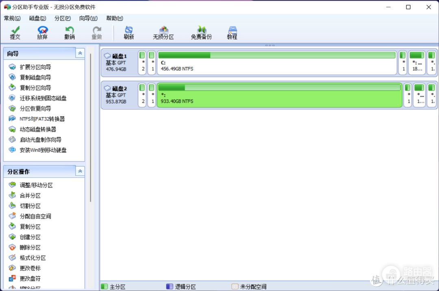
Task: Collapse the 分区操作 panel
Action: pos(80,171)
